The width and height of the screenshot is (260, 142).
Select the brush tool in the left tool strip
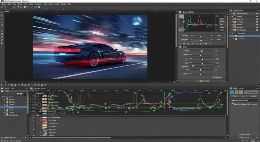coord(2,40)
